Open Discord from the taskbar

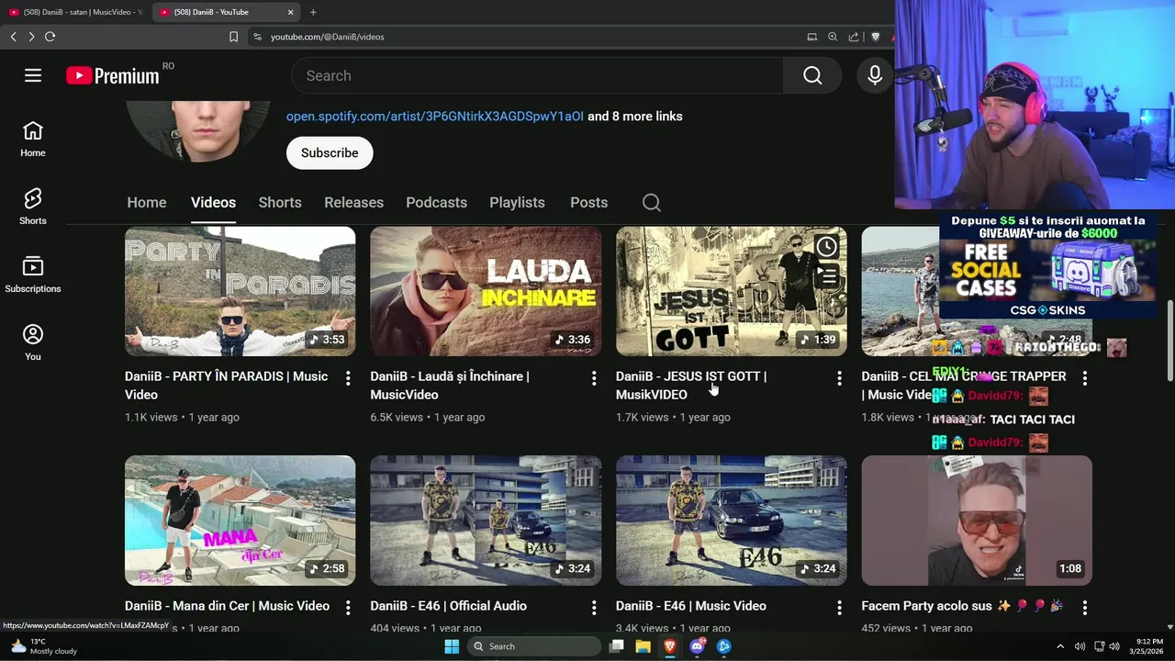point(697,646)
